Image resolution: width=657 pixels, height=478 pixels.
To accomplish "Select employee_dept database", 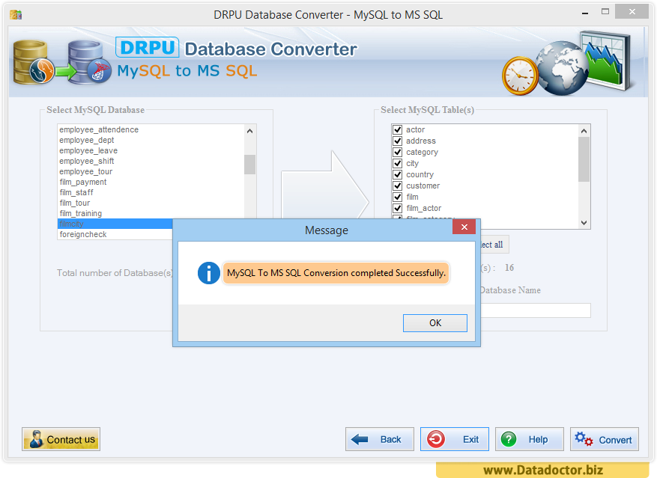I will [151, 140].
